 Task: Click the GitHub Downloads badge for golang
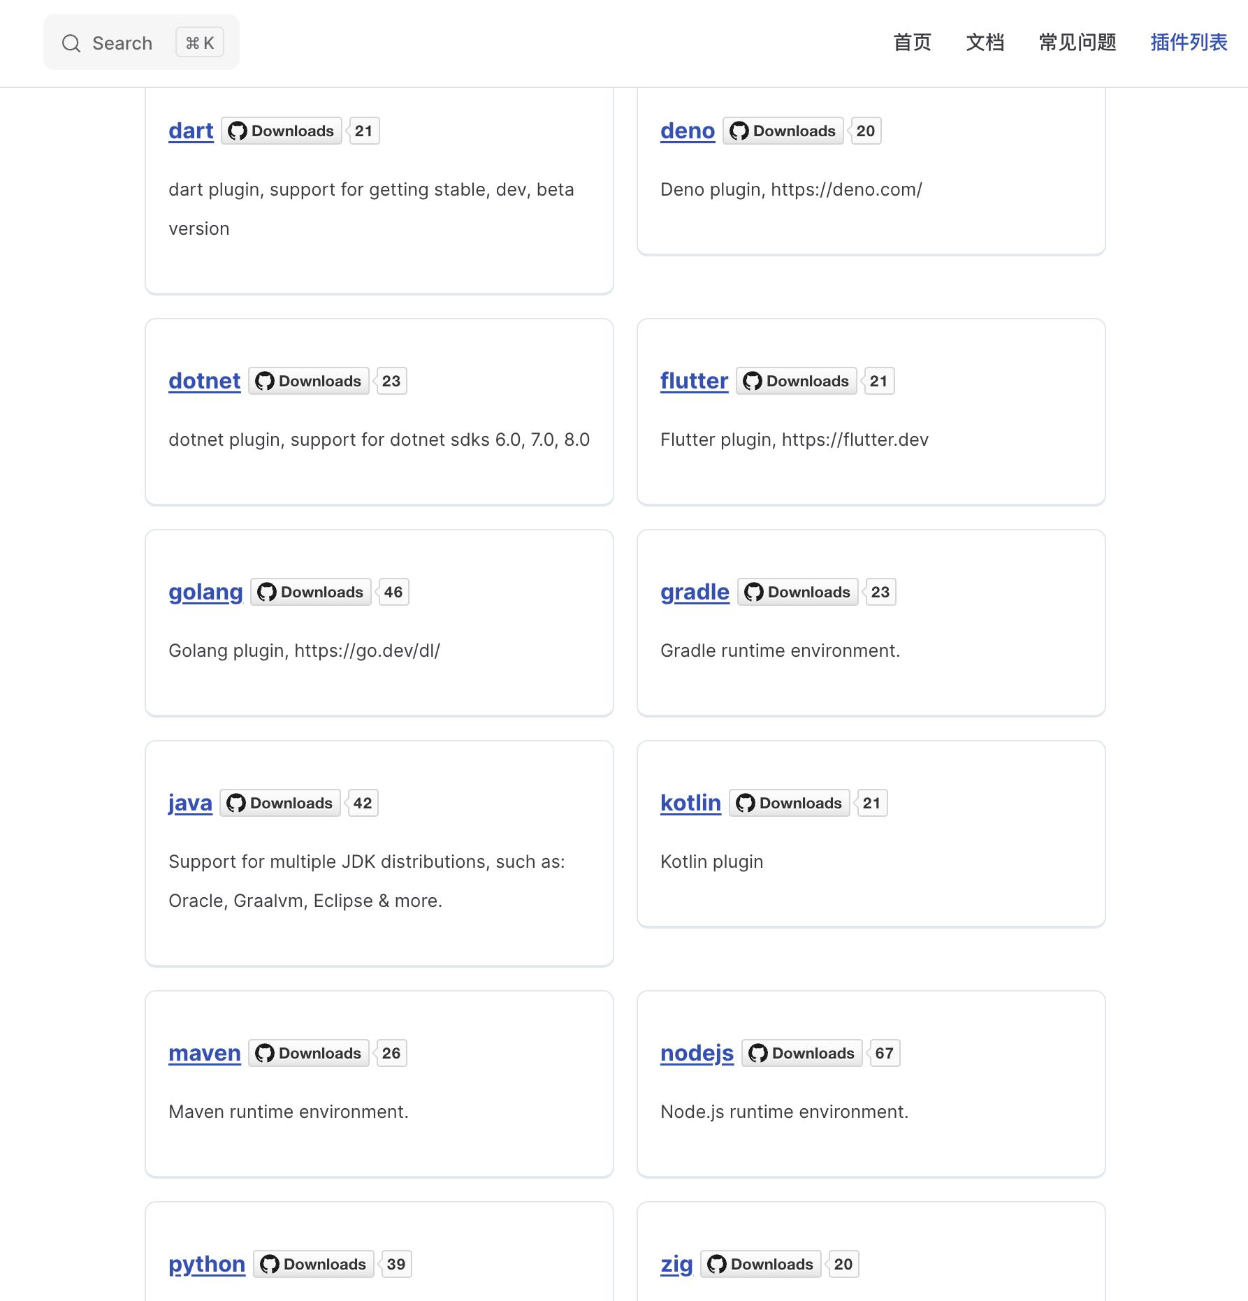(x=310, y=592)
